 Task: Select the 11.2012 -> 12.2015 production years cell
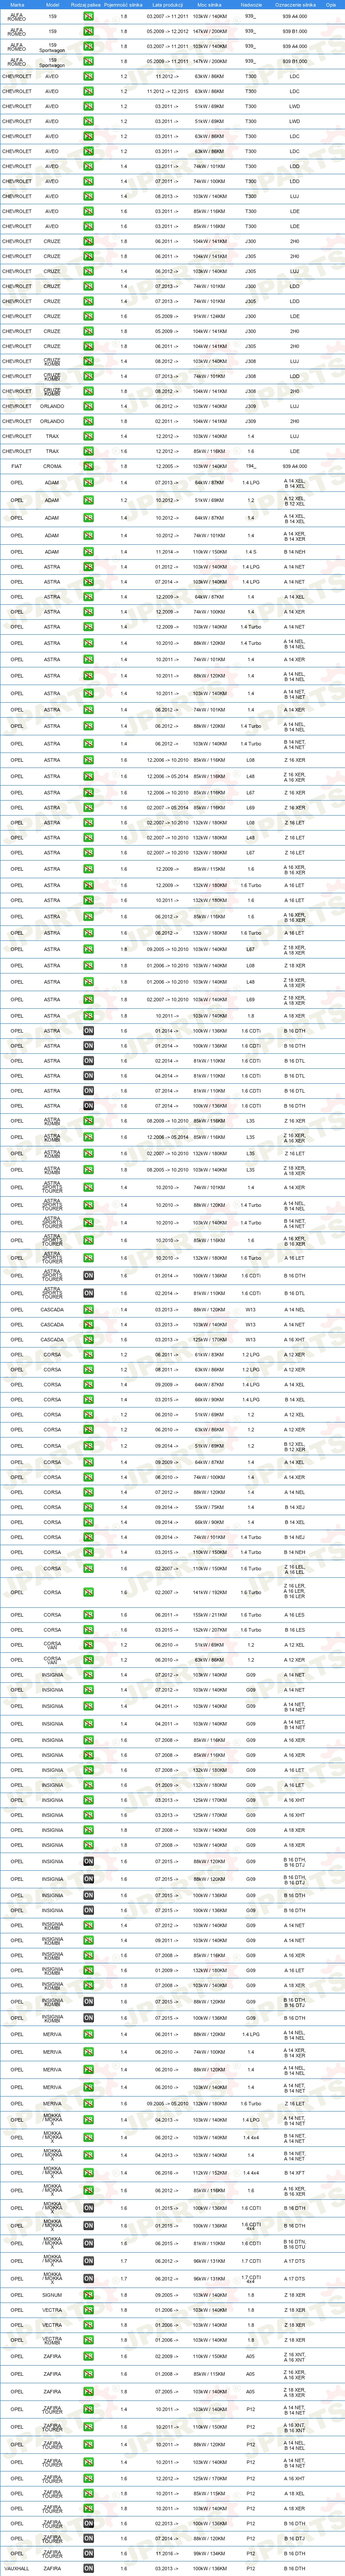point(167,91)
